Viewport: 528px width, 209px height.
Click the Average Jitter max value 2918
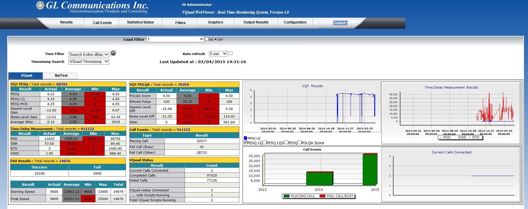click(116, 122)
